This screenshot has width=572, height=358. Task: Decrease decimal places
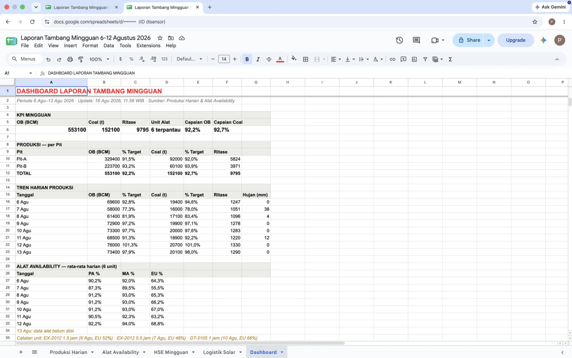[142, 59]
